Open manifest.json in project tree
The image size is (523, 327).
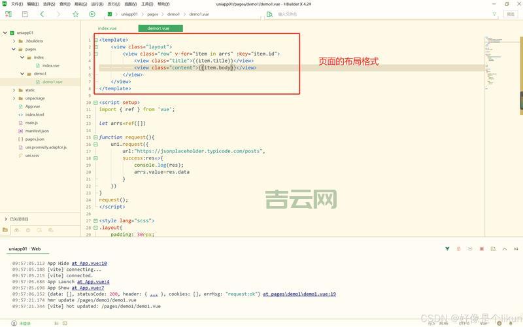coord(37,131)
